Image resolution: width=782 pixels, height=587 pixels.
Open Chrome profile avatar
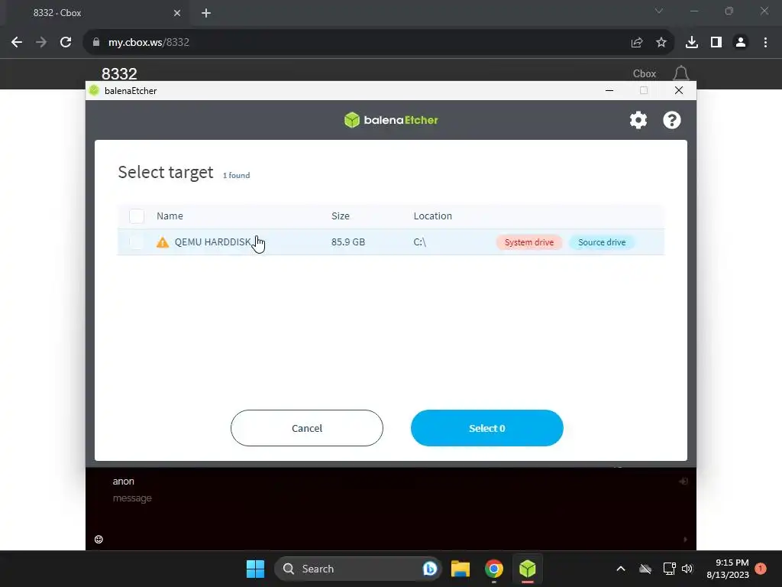pyautogui.click(x=741, y=43)
